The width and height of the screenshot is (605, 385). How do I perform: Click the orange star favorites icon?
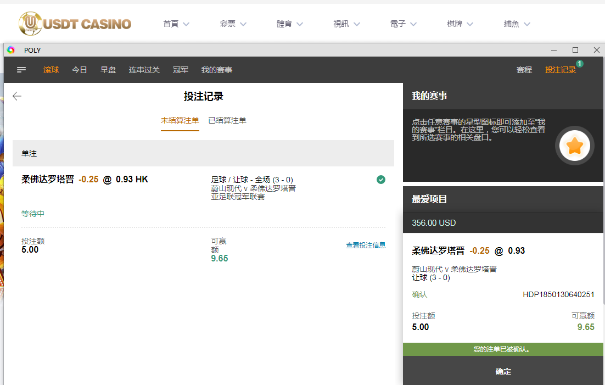574,146
